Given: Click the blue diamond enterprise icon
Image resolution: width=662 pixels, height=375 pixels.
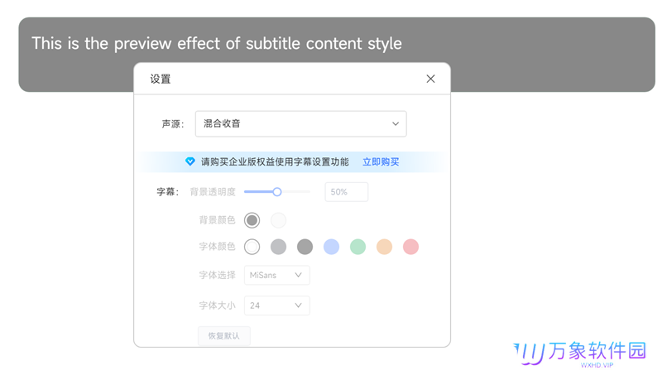Looking at the screenshot, I should (x=190, y=161).
